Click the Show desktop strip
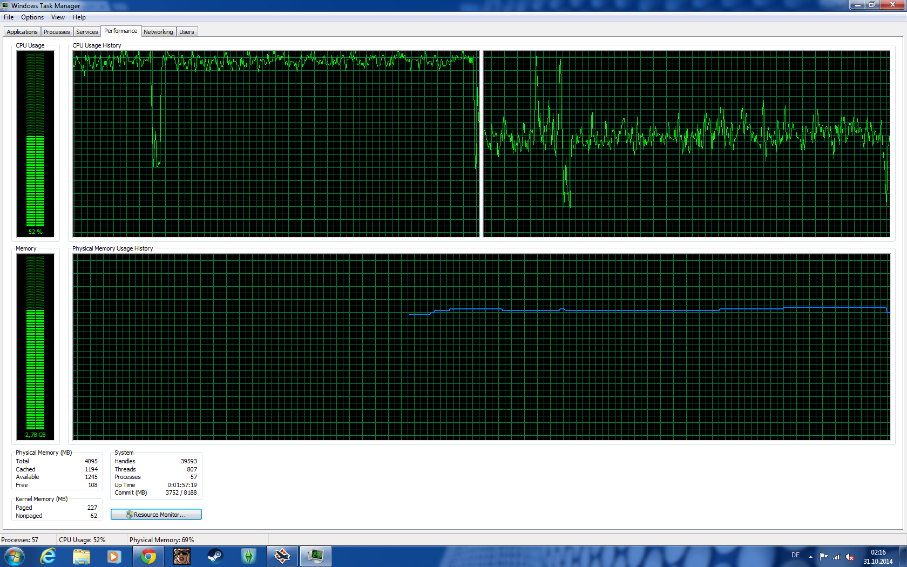 pyautogui.click(x=903, y=556)
